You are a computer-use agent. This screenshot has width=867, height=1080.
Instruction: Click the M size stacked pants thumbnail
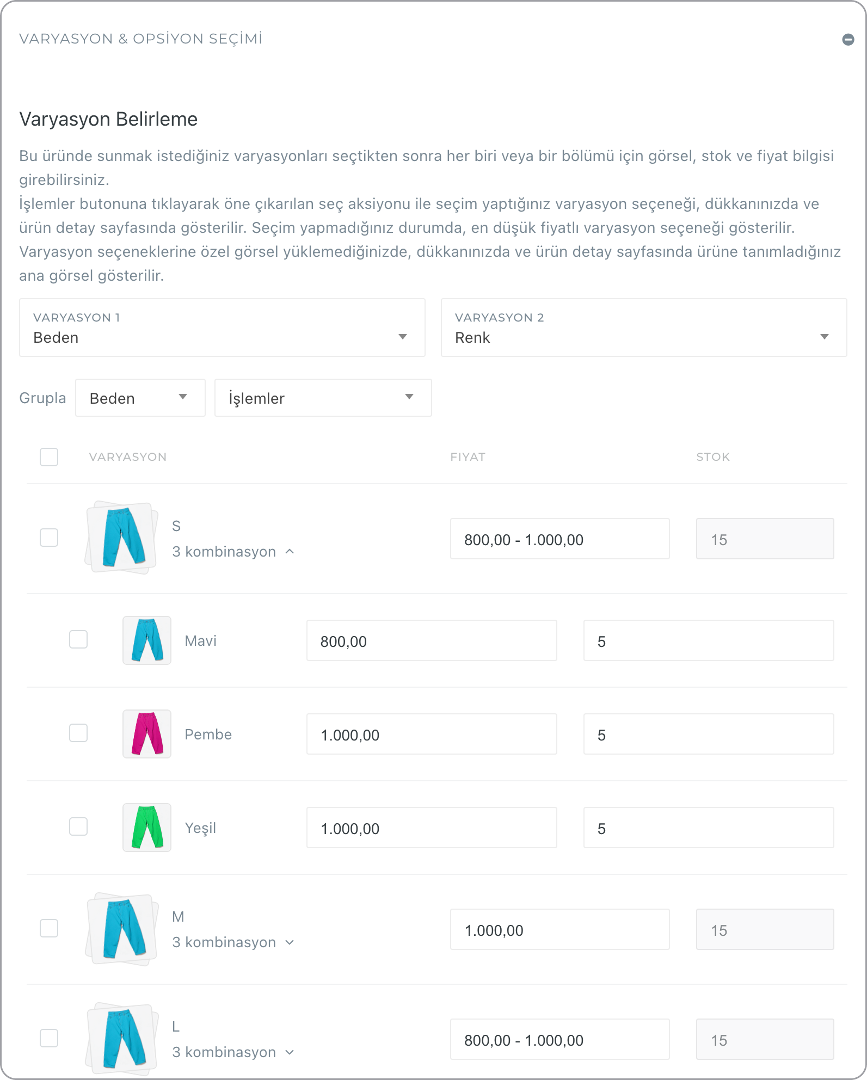coord(122,928)
